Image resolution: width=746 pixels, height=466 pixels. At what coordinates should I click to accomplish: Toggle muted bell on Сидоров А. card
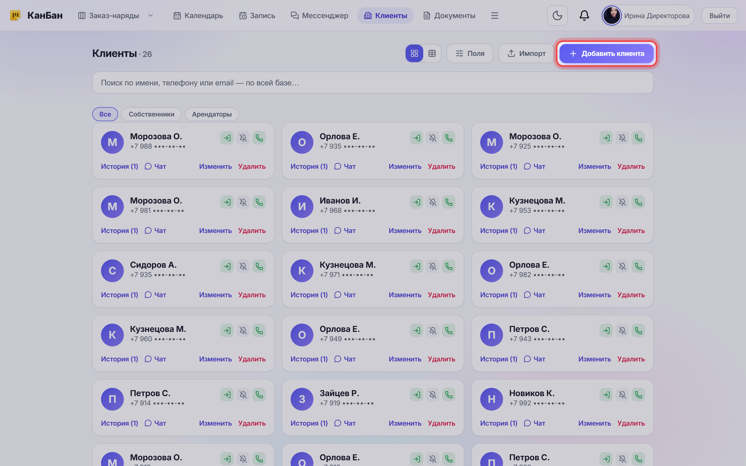tap(243, 266)
